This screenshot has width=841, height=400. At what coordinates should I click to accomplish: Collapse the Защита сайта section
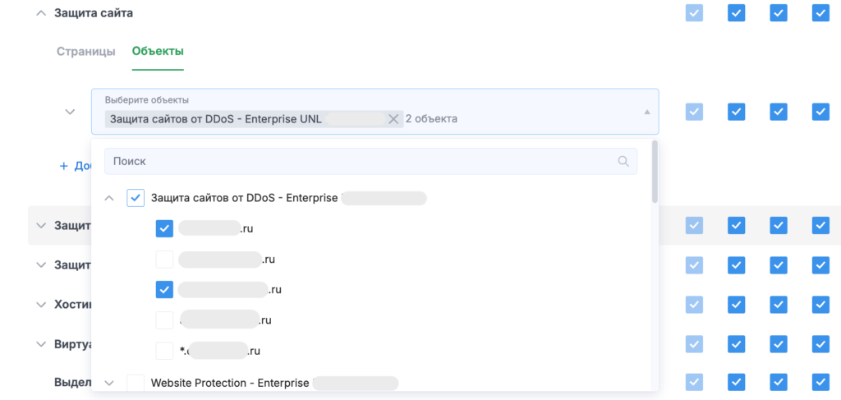click(41, 13)
